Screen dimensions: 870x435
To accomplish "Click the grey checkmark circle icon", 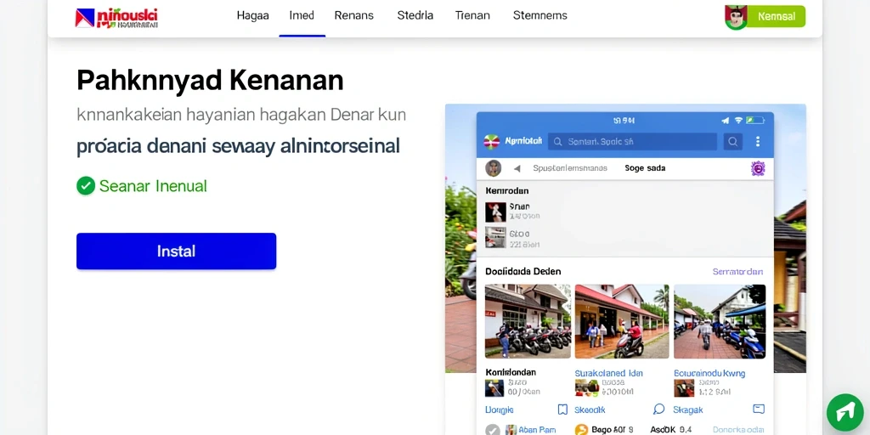I will point(493,430).
